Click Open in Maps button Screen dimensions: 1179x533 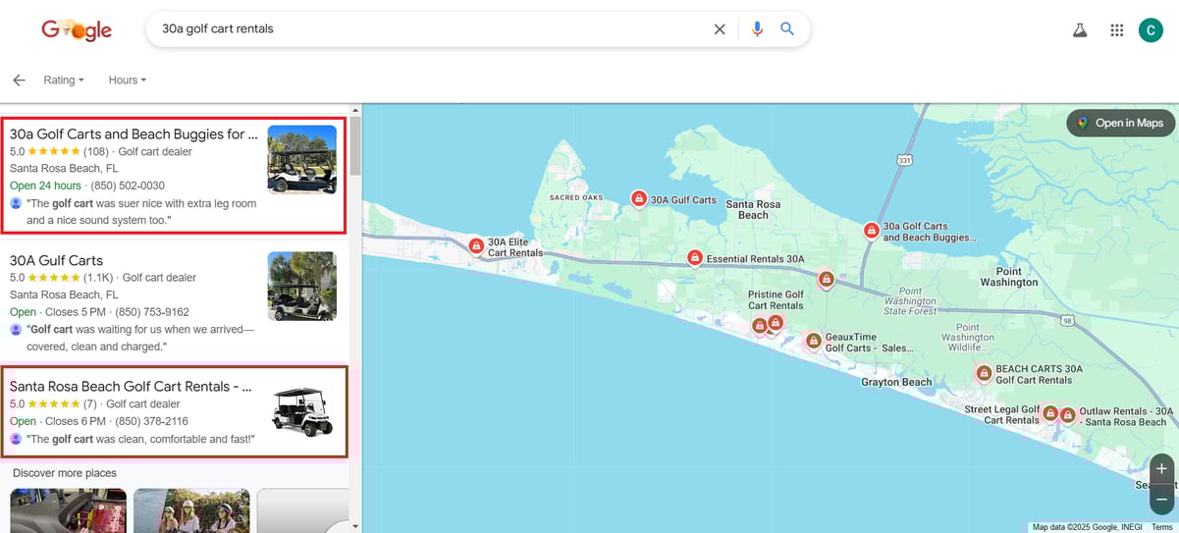pos(1120,123)
